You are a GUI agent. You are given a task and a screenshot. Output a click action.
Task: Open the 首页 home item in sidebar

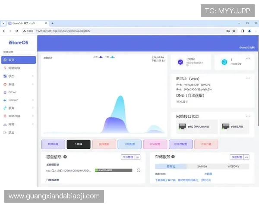(x=19, y=60)
